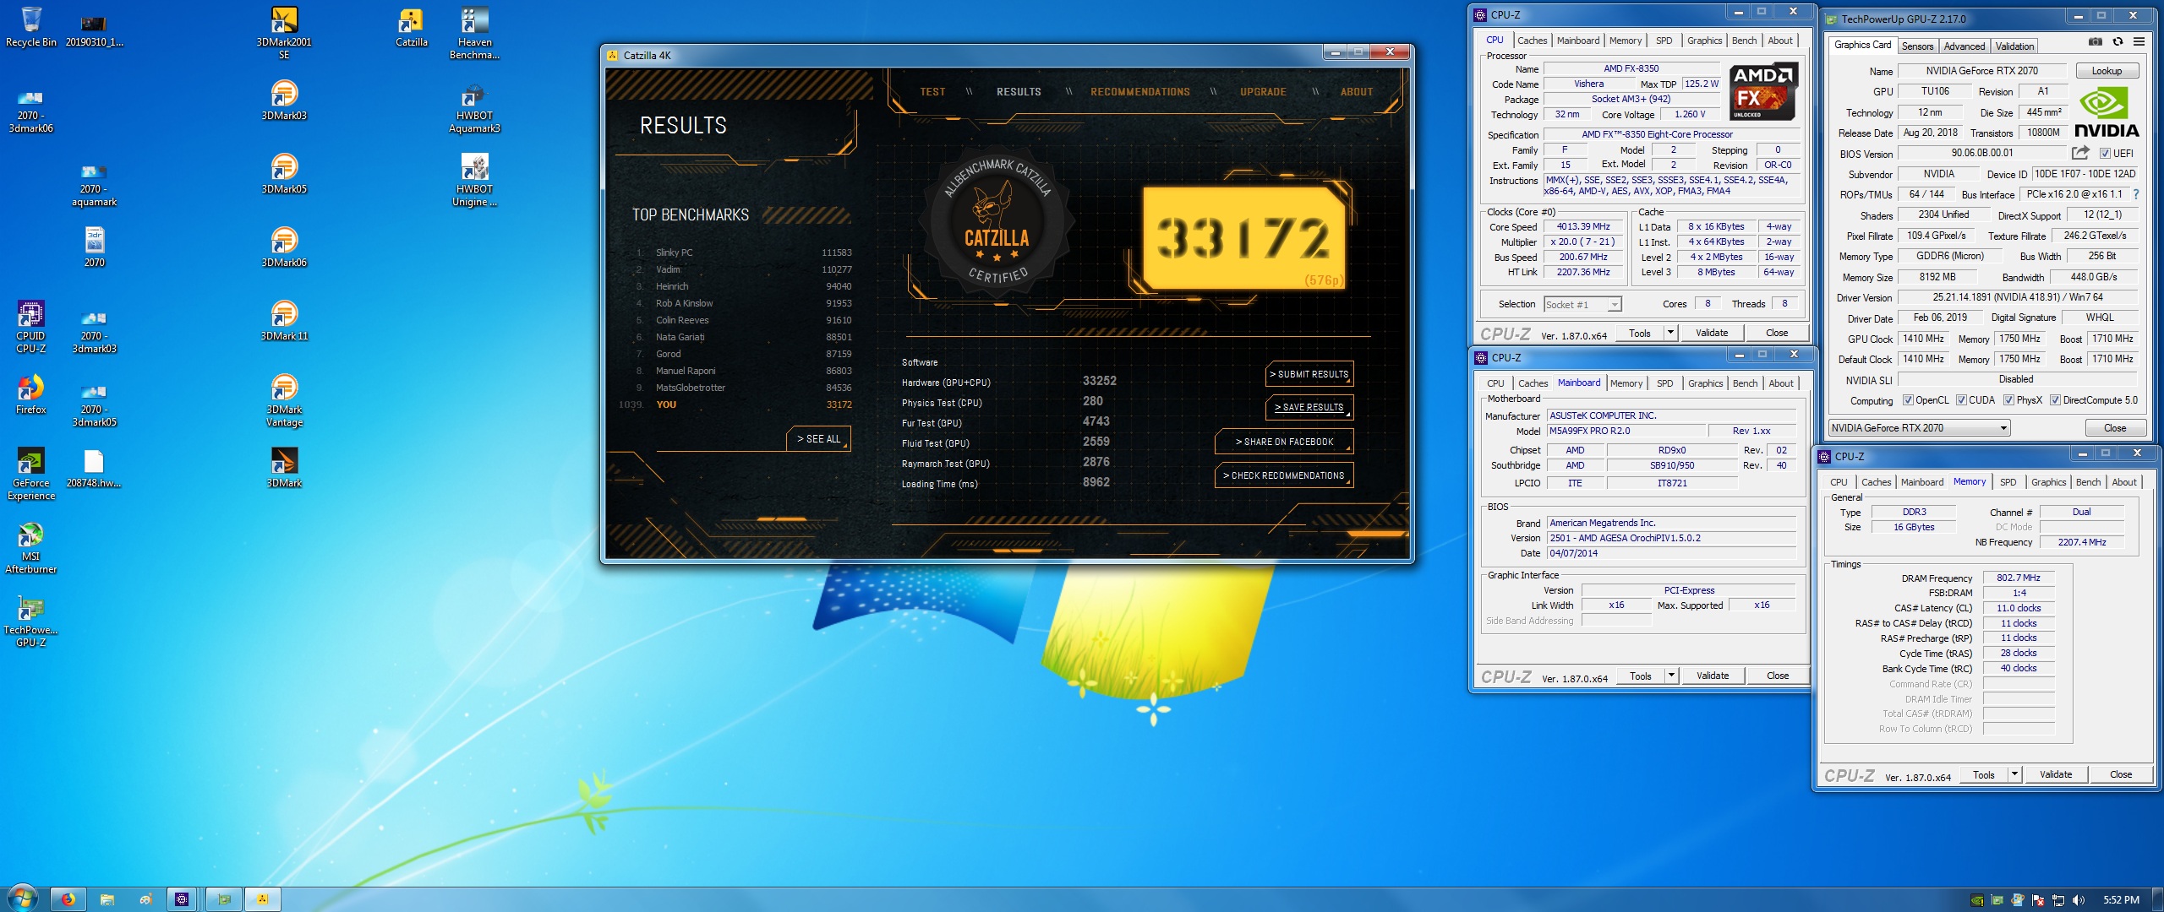Toggle DirectCompute 5.0 checkbox in GPU-Z
Screen dimensions: 2164x912
click(2055, 400)
